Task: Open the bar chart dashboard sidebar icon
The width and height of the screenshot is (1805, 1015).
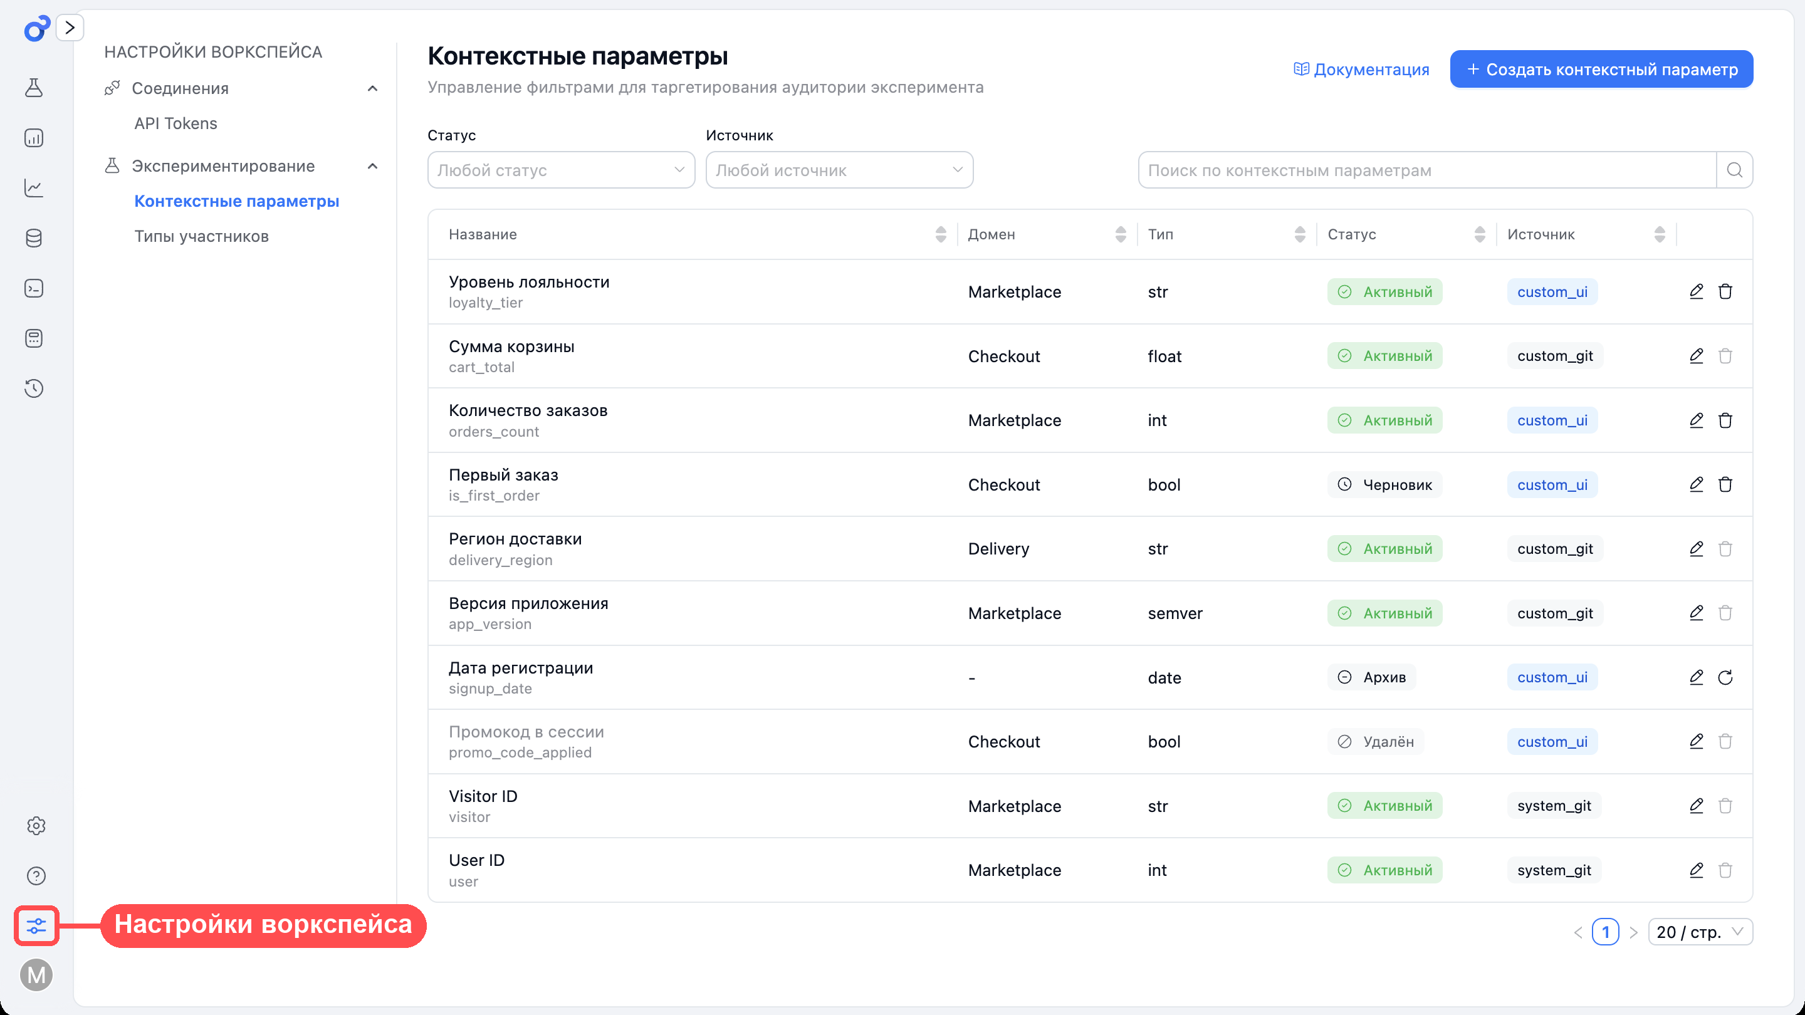Action: 34,138
